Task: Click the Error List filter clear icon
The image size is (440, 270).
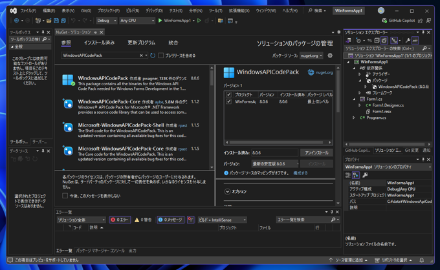Action: click(x=190, y=220)
